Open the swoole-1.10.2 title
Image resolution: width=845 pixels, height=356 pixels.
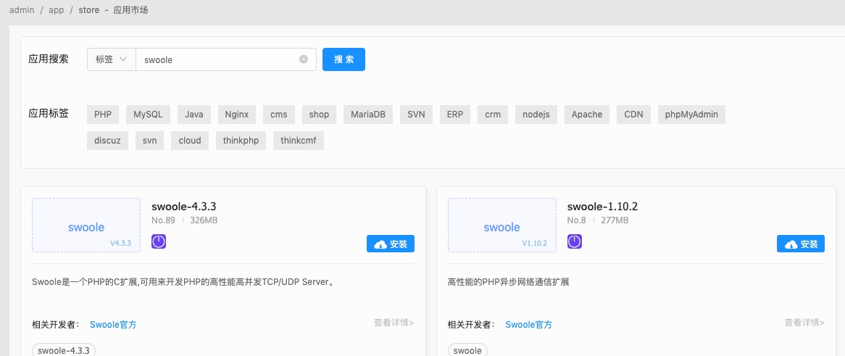pos(602,207)
